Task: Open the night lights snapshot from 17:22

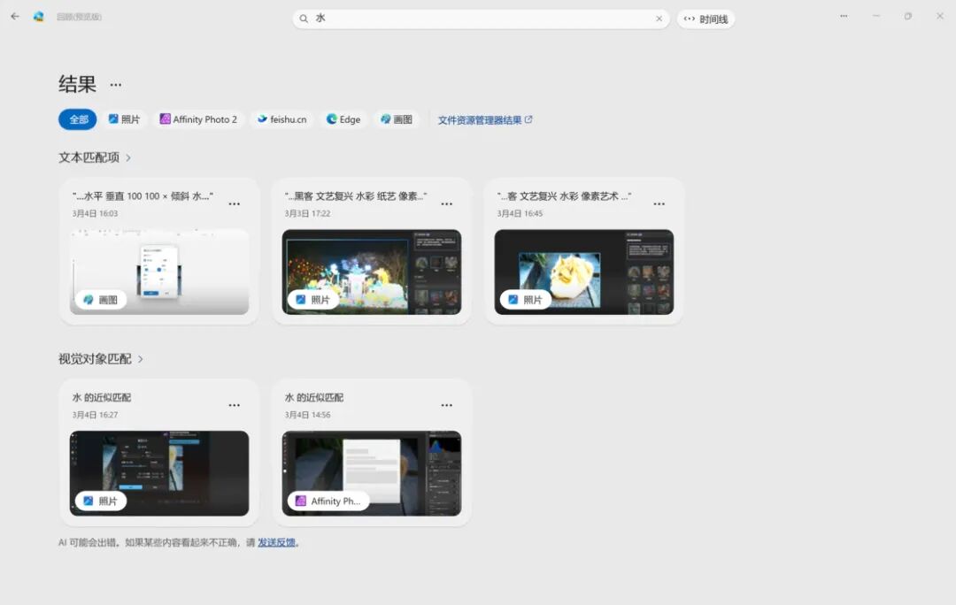Action: [x=372, y=272]
